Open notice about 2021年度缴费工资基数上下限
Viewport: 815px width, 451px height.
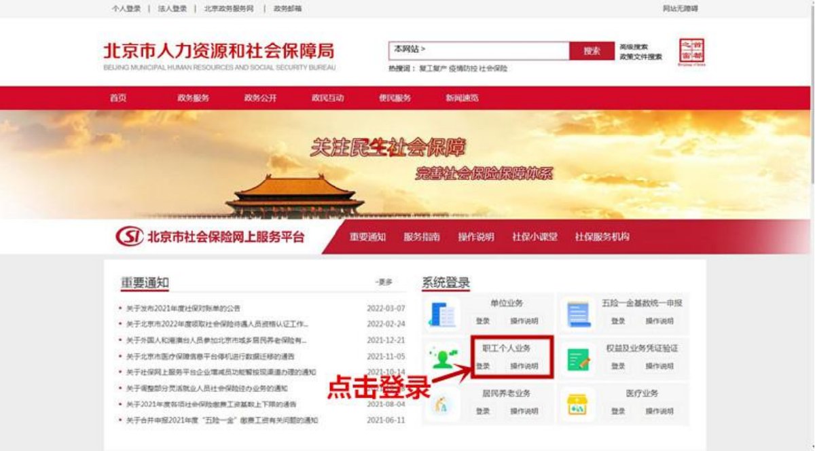(x=212, y=404)
